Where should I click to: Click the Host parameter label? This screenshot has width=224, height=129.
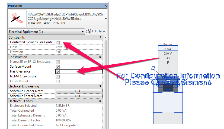(x=14, y=47)
